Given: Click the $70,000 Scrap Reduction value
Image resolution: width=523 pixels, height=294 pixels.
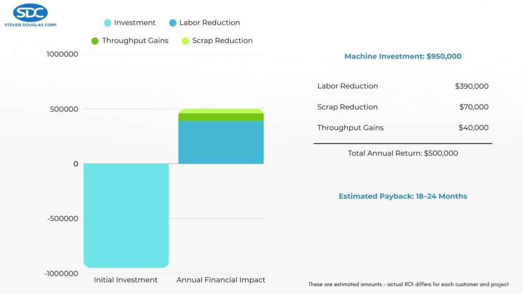Looking at the screenshot, I should 473,107.
